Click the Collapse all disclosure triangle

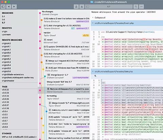tap(93, 18)
